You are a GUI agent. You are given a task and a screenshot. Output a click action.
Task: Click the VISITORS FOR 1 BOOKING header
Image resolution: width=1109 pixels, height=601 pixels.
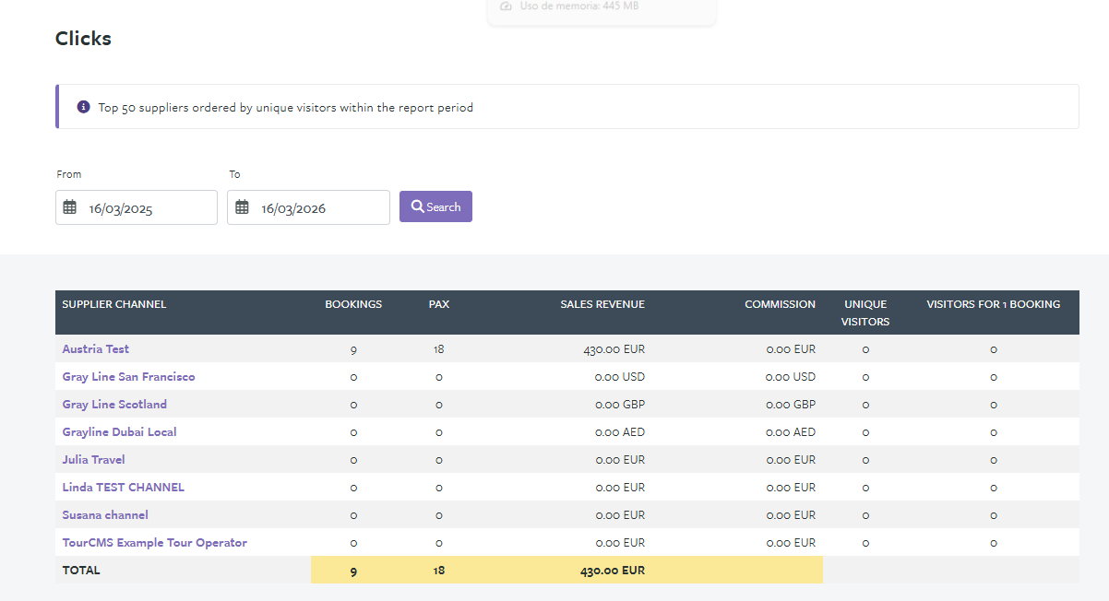[x=994, y=304]
